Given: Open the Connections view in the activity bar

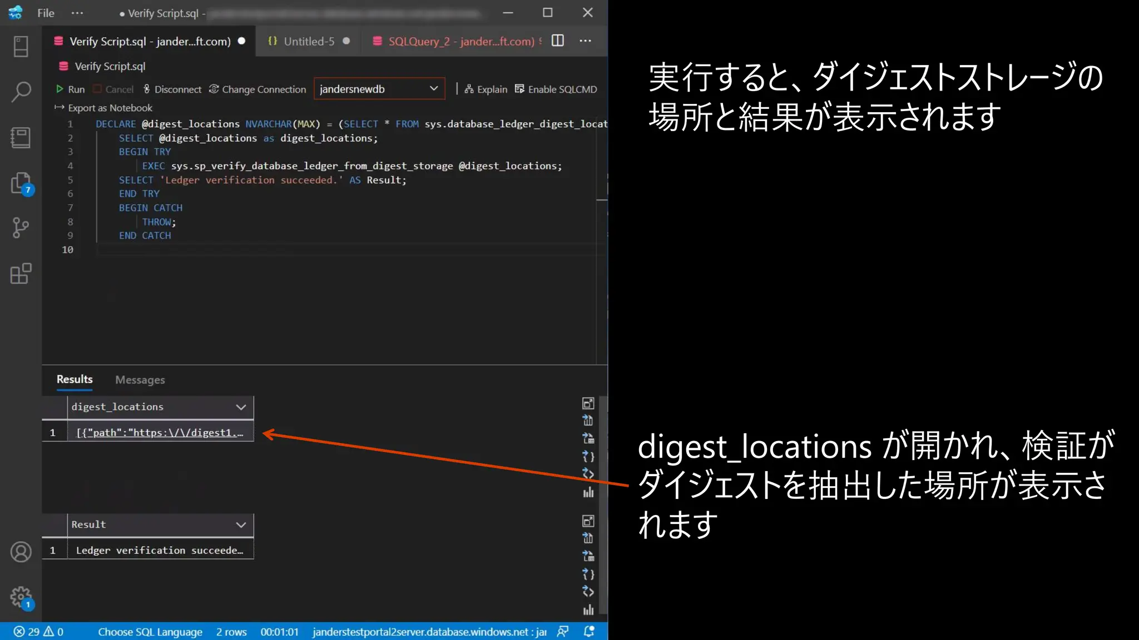Looking at the screenshot, I should (x=21, y=47).
